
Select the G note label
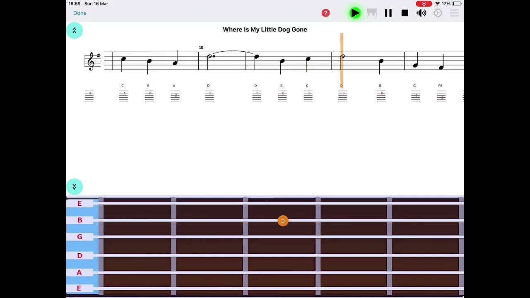414,86
